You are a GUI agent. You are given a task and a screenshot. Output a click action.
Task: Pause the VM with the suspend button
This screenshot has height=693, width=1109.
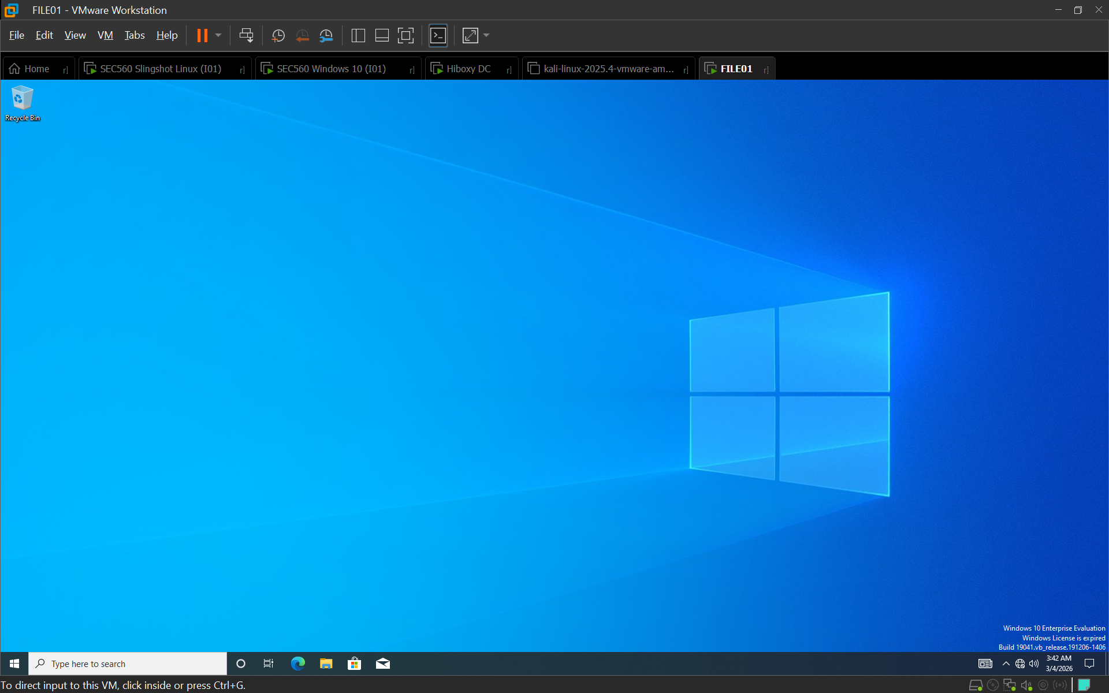coord(202,35)
